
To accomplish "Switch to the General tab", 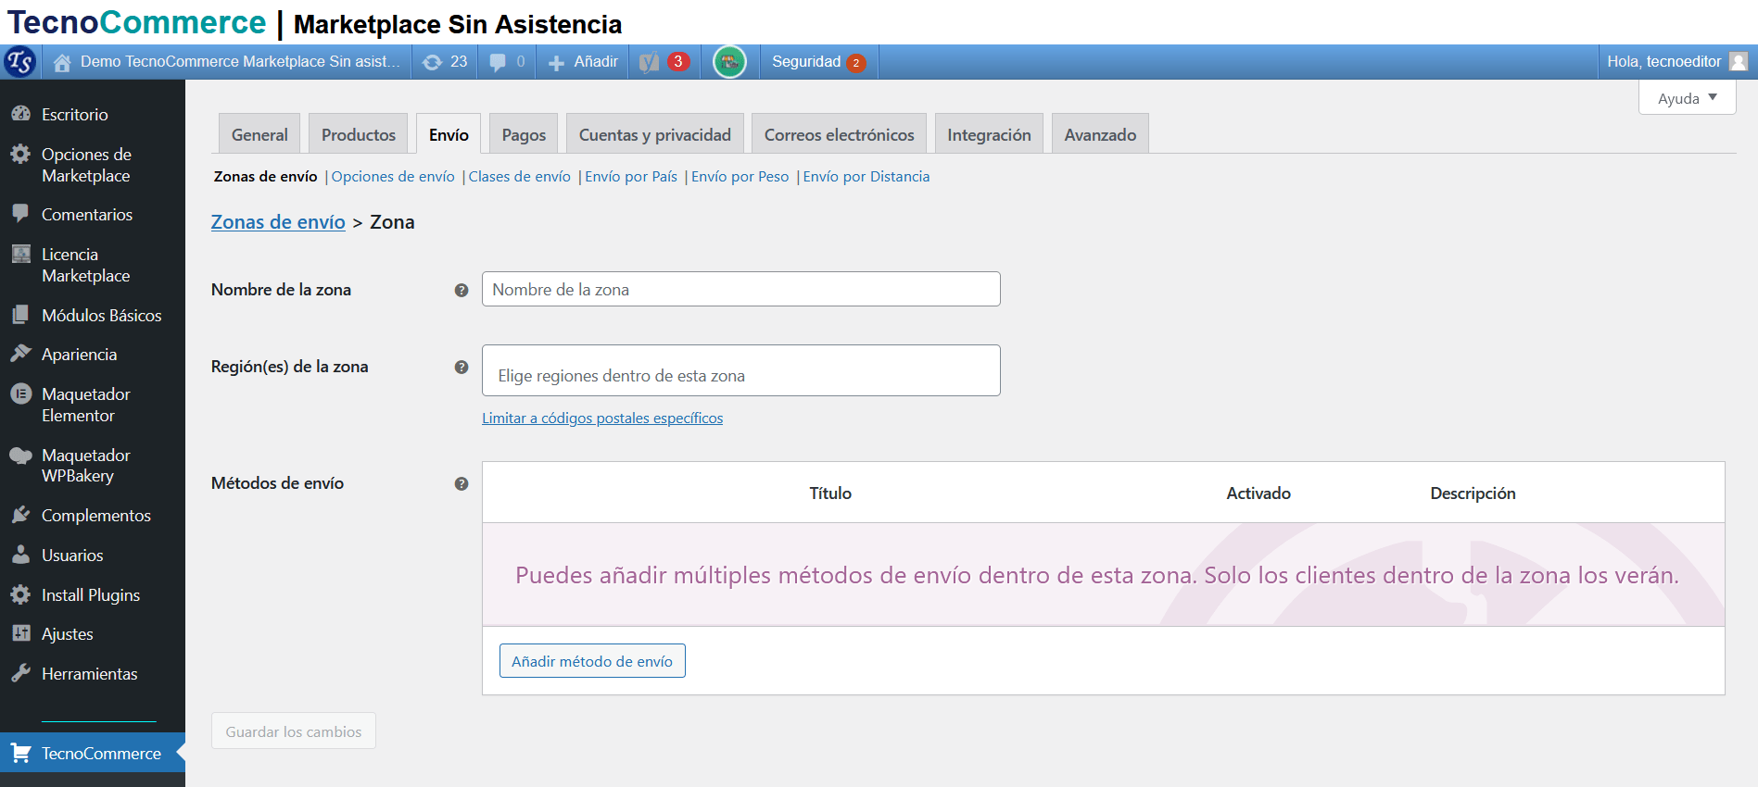I will click(259, 134).
